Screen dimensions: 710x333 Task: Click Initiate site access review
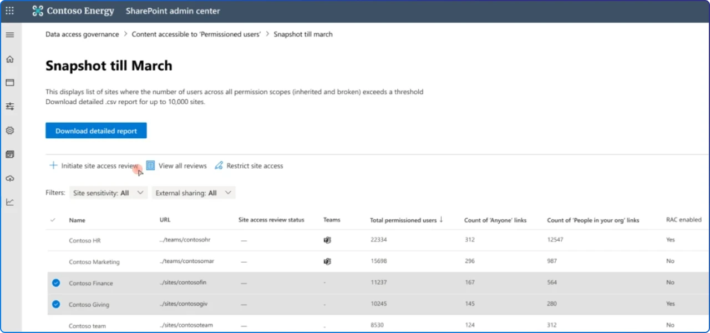tap(93, 165)
